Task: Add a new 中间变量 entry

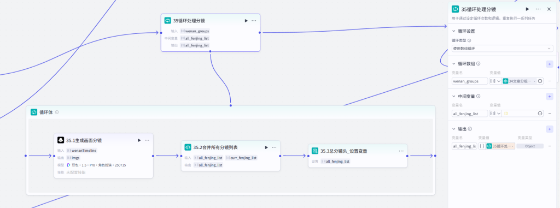Action: [550, 96]
